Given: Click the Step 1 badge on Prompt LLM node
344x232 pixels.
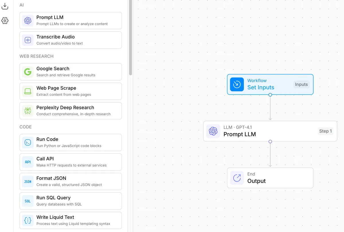Looking at the screenshot, I should click(x=325, y=131).
